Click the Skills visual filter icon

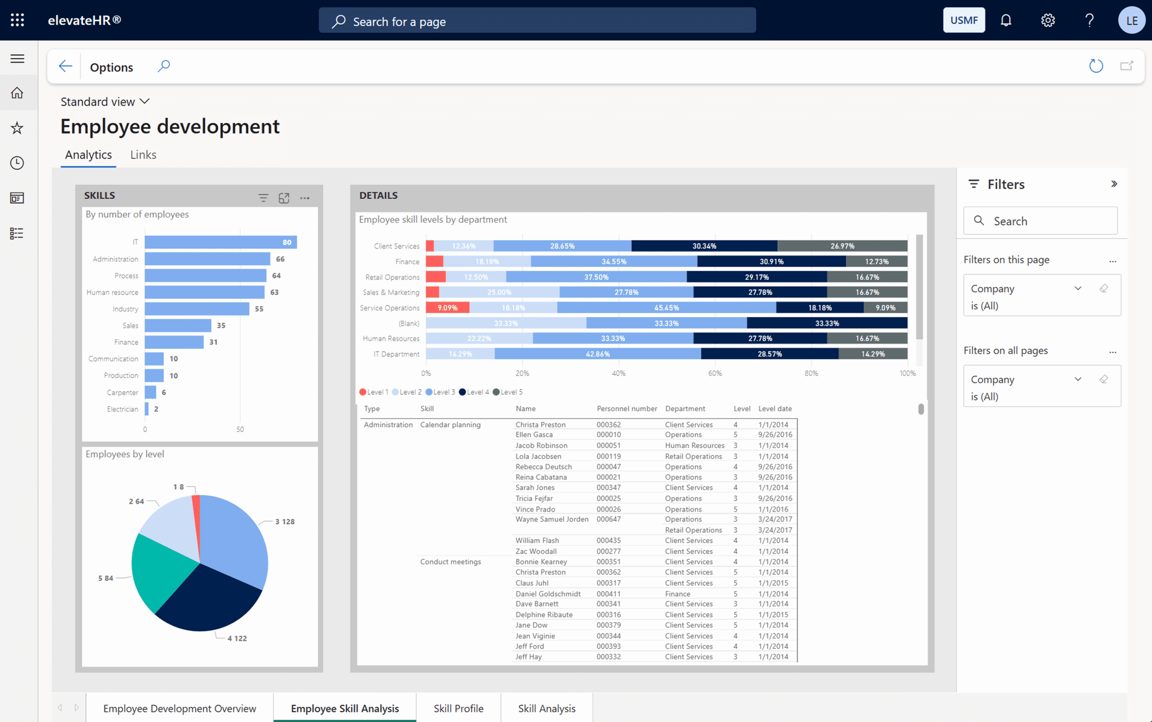[263, 198]
